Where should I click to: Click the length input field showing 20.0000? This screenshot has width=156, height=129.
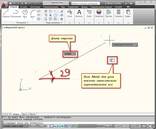[70, 54]
